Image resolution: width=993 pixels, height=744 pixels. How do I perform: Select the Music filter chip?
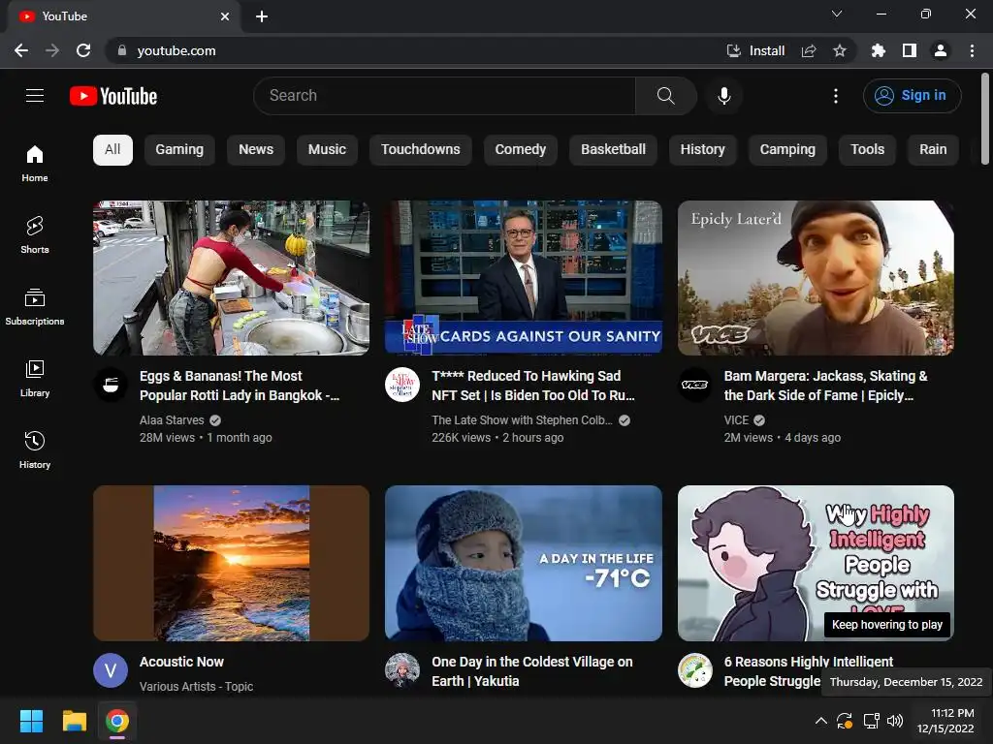[328, 150]
